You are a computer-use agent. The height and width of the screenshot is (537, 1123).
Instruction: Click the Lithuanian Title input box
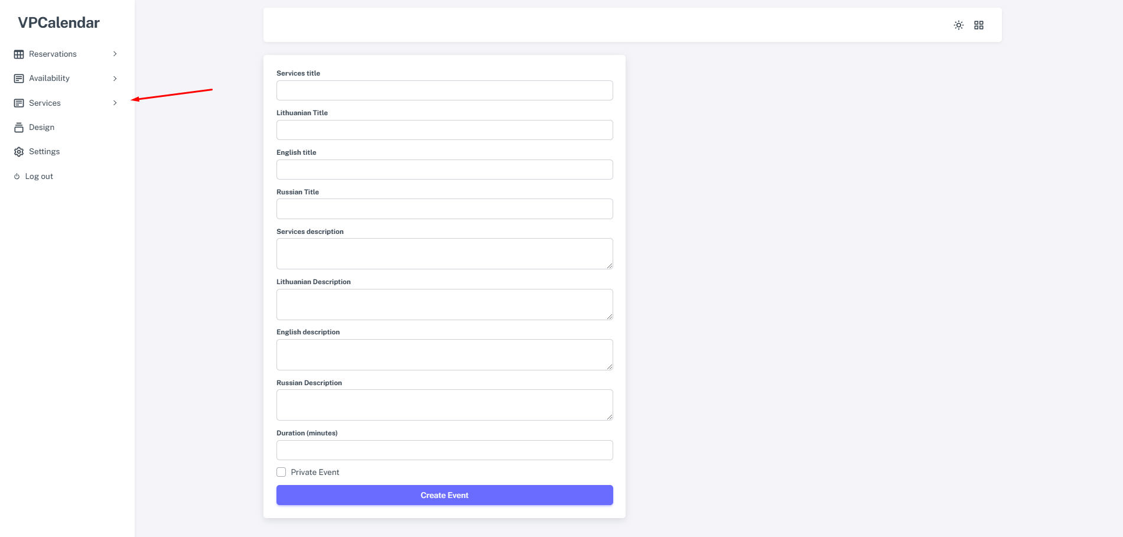[444, 130]
